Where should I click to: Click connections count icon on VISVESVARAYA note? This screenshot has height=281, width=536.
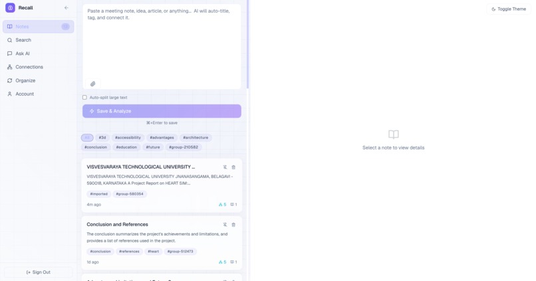pyautogui.click(x=222, y=205)
